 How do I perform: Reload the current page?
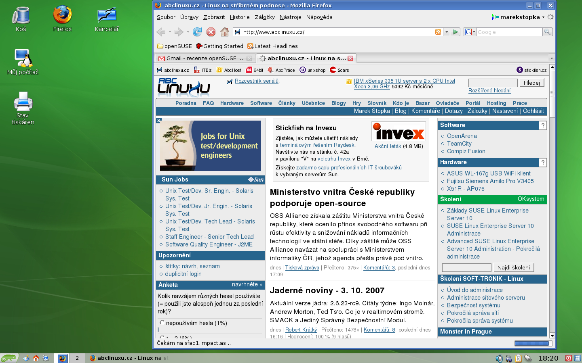coord(197,32)
